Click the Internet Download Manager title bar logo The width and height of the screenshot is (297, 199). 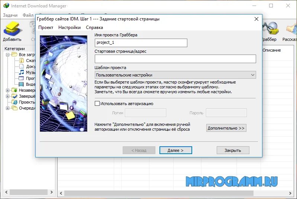pyautogui.click(x=6, y=6)
